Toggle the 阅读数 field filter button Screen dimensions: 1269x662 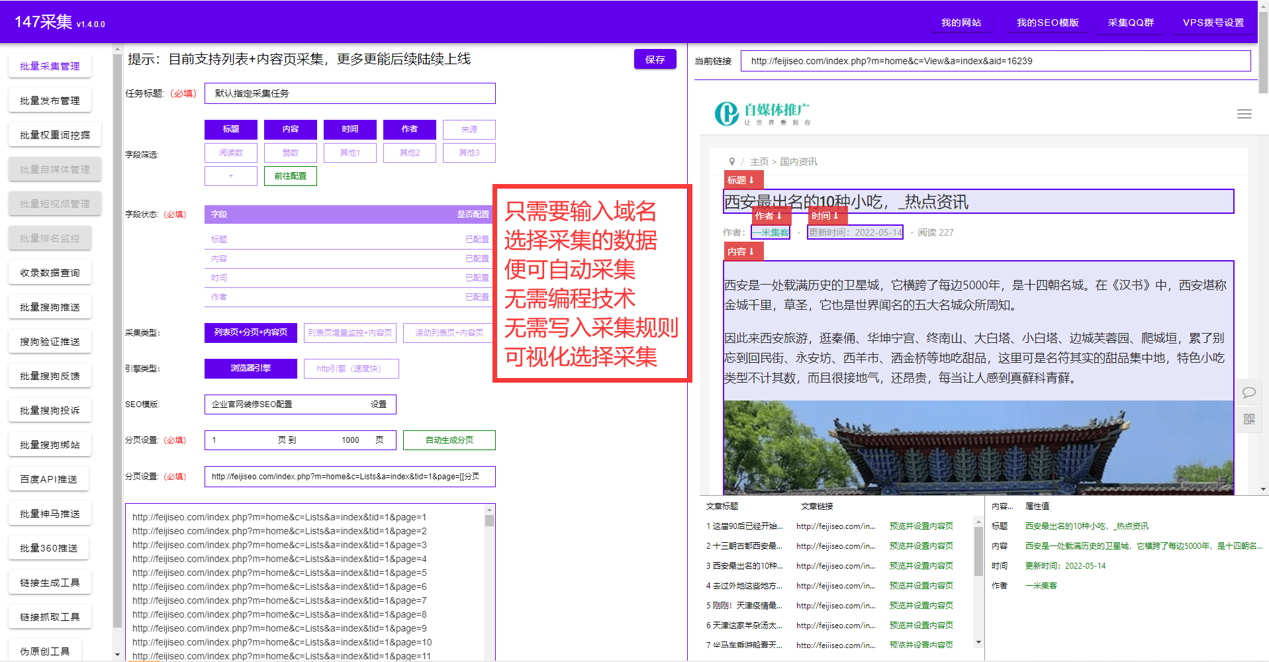(230, 153)
